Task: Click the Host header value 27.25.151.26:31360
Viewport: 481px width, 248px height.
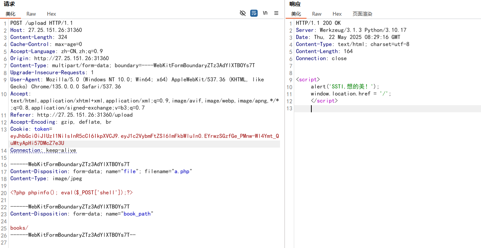Action: pos(55,30)
